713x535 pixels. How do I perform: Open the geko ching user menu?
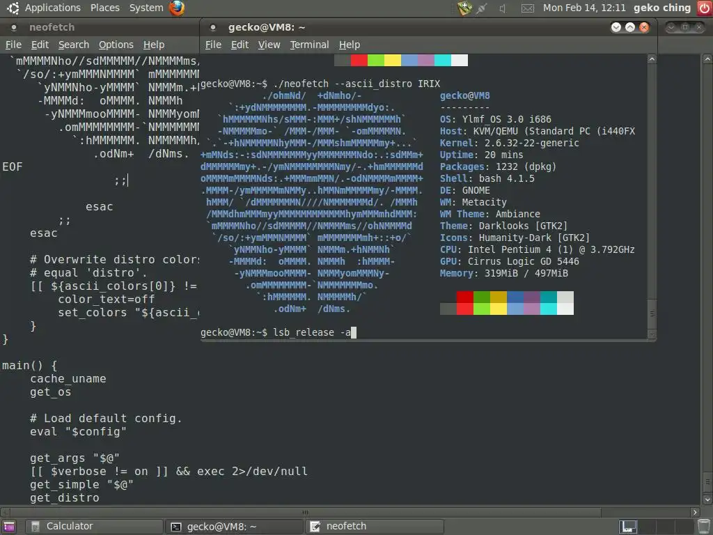(662, 8)
